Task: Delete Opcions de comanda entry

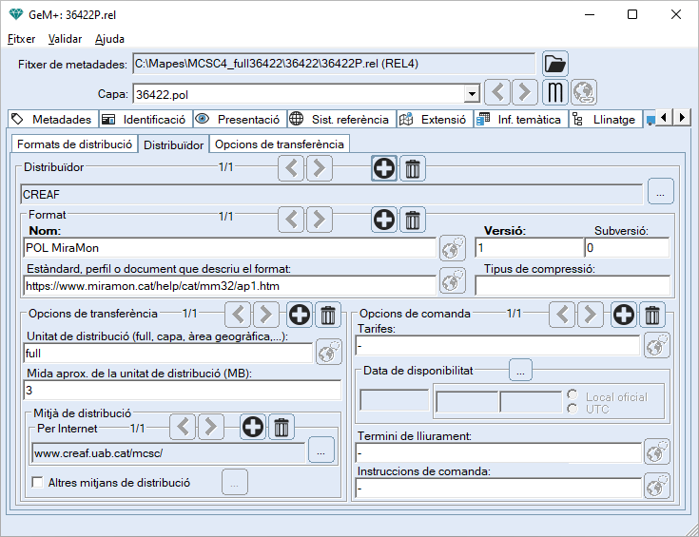Action: pyautogui.click(x=652, y=315)
